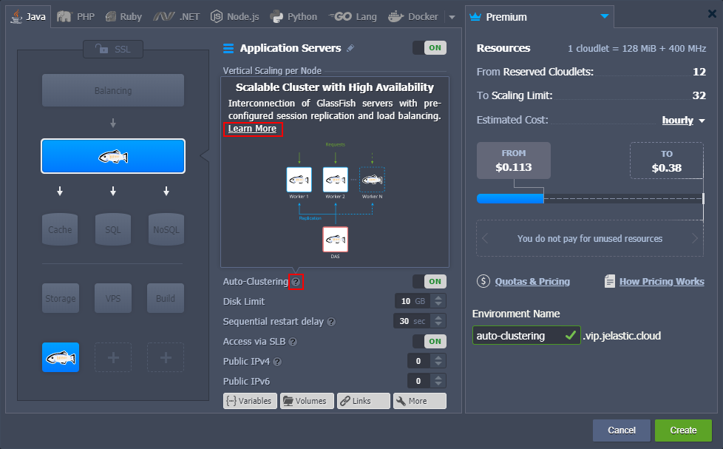Open the Learn More link

[x=252, y=129]
